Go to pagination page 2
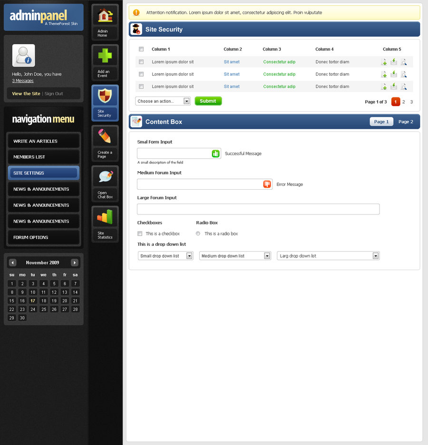This screenshot has width=428, height=445. 404,102
